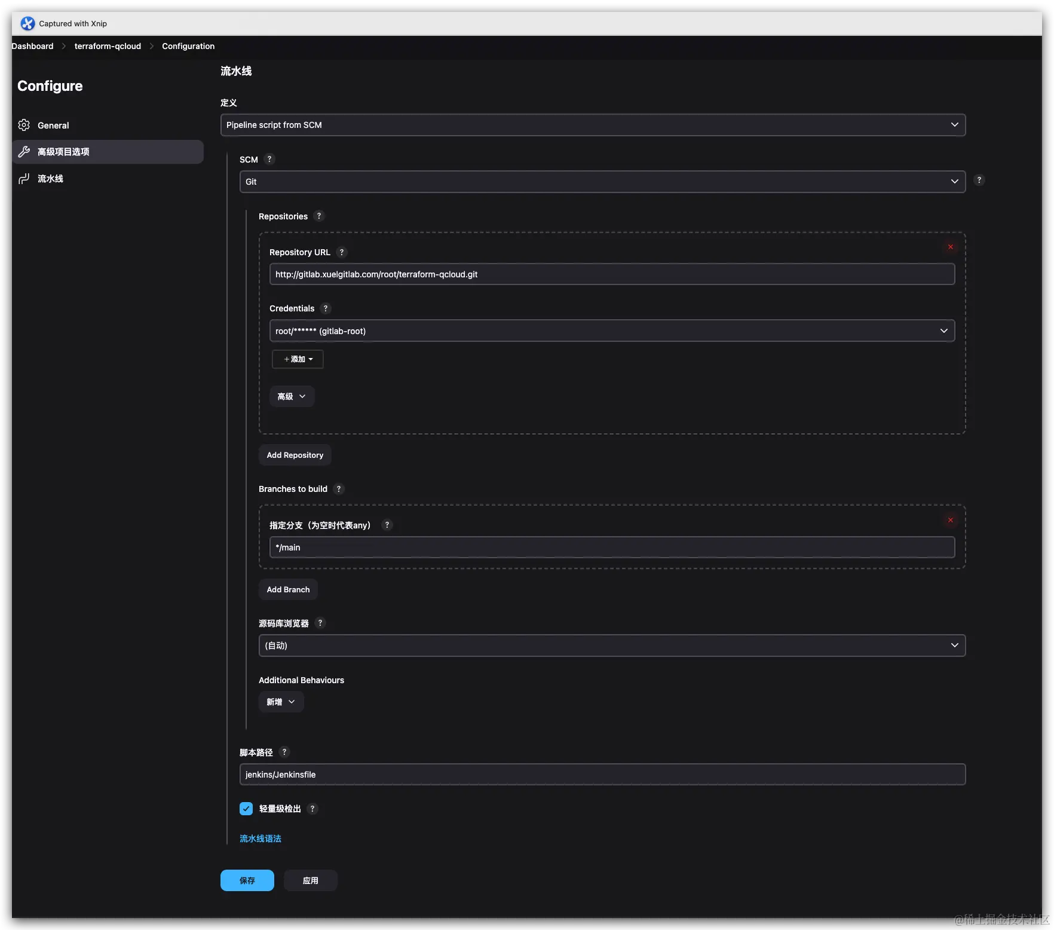
Task: Toggle the 轻量级检出 checkbox
Action: click(x=246, y=809)
